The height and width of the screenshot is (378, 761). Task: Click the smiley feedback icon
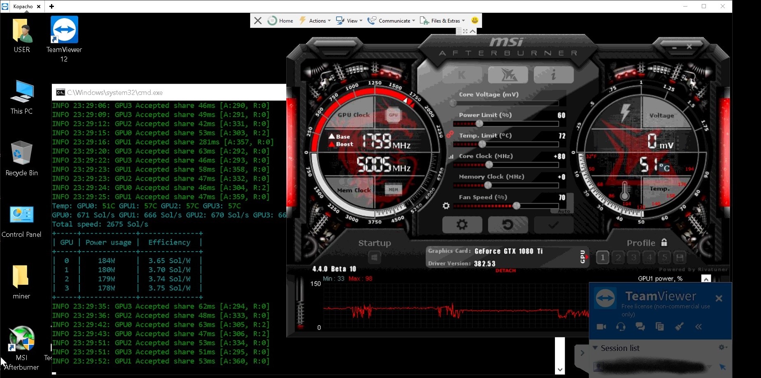click(475, 21)
